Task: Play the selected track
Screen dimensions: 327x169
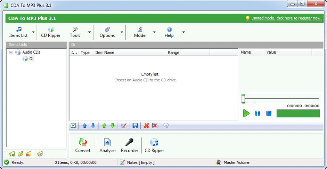Action: tap(246, 113)
